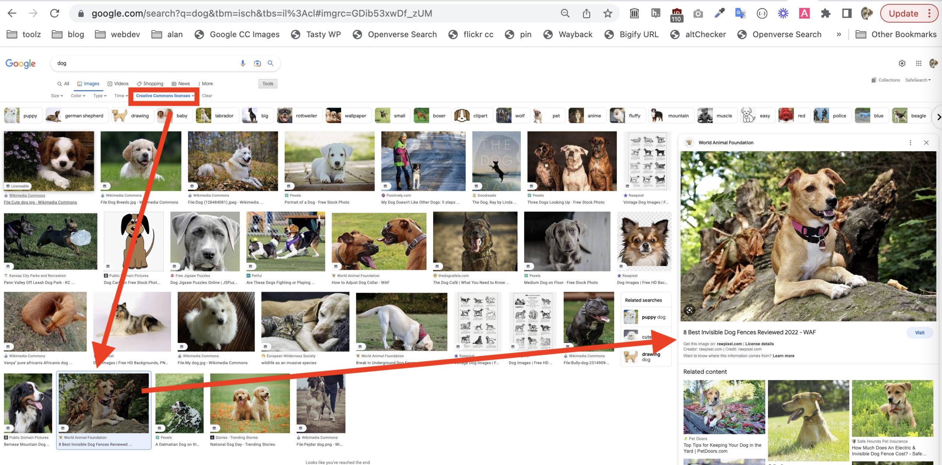The width and height of the screenshot is (942, 465).
Task: Open the More search options menu
Action: pyautogui.click(x=205, y=84)
